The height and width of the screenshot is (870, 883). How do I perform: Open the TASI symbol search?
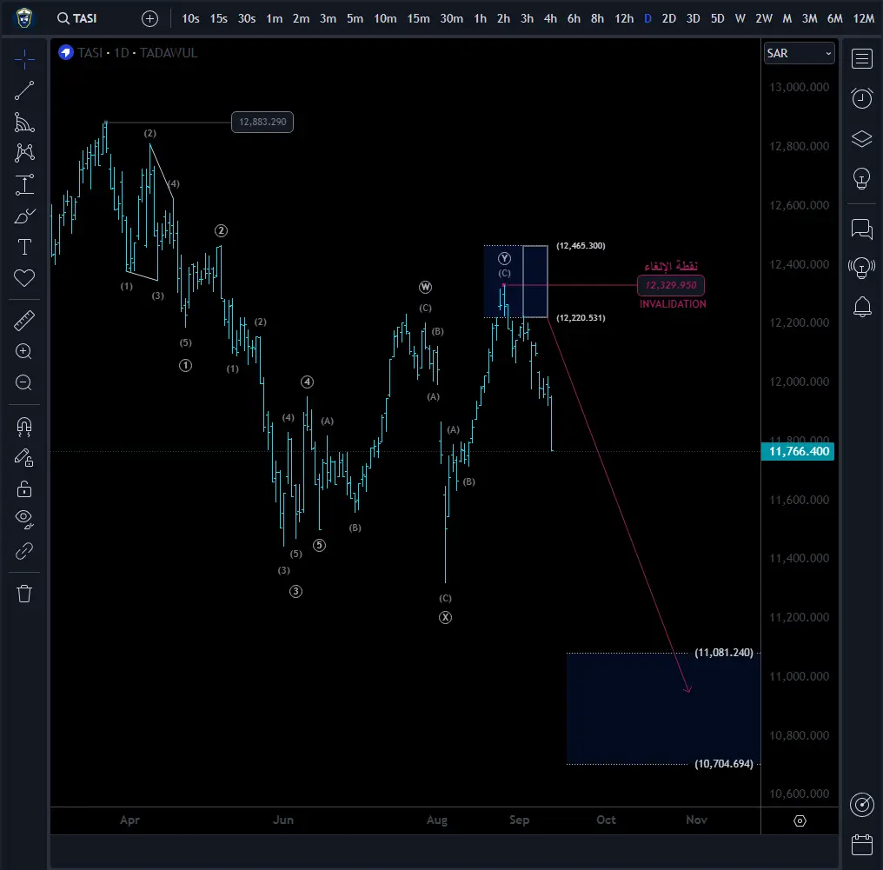pyautogui.click(x=77, y=18)
